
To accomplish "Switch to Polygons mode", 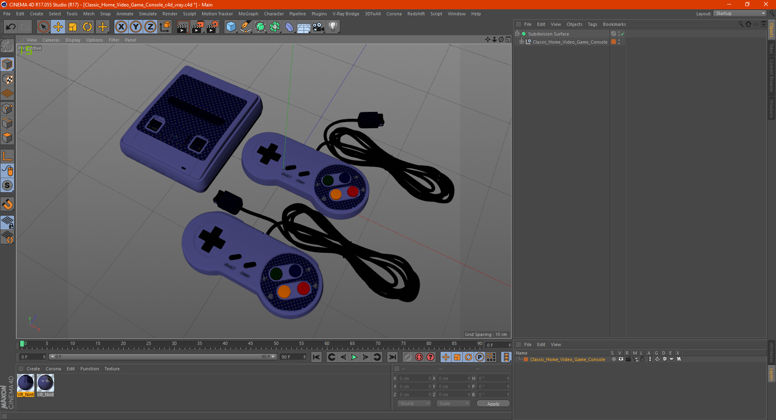I will pos(7,138).
